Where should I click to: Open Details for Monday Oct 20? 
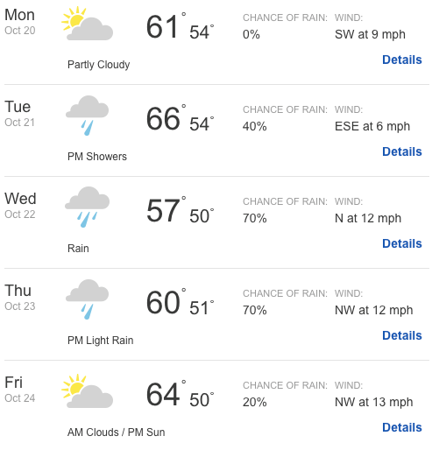pyautogui.click(x=402, y=60)
